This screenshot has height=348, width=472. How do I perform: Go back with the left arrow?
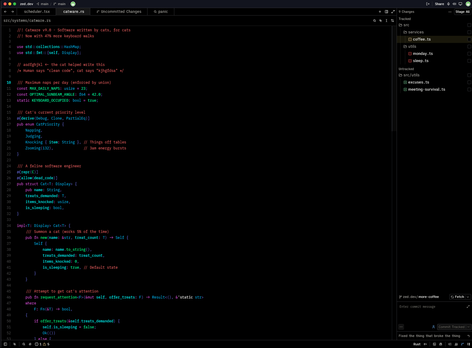point(5,12)
